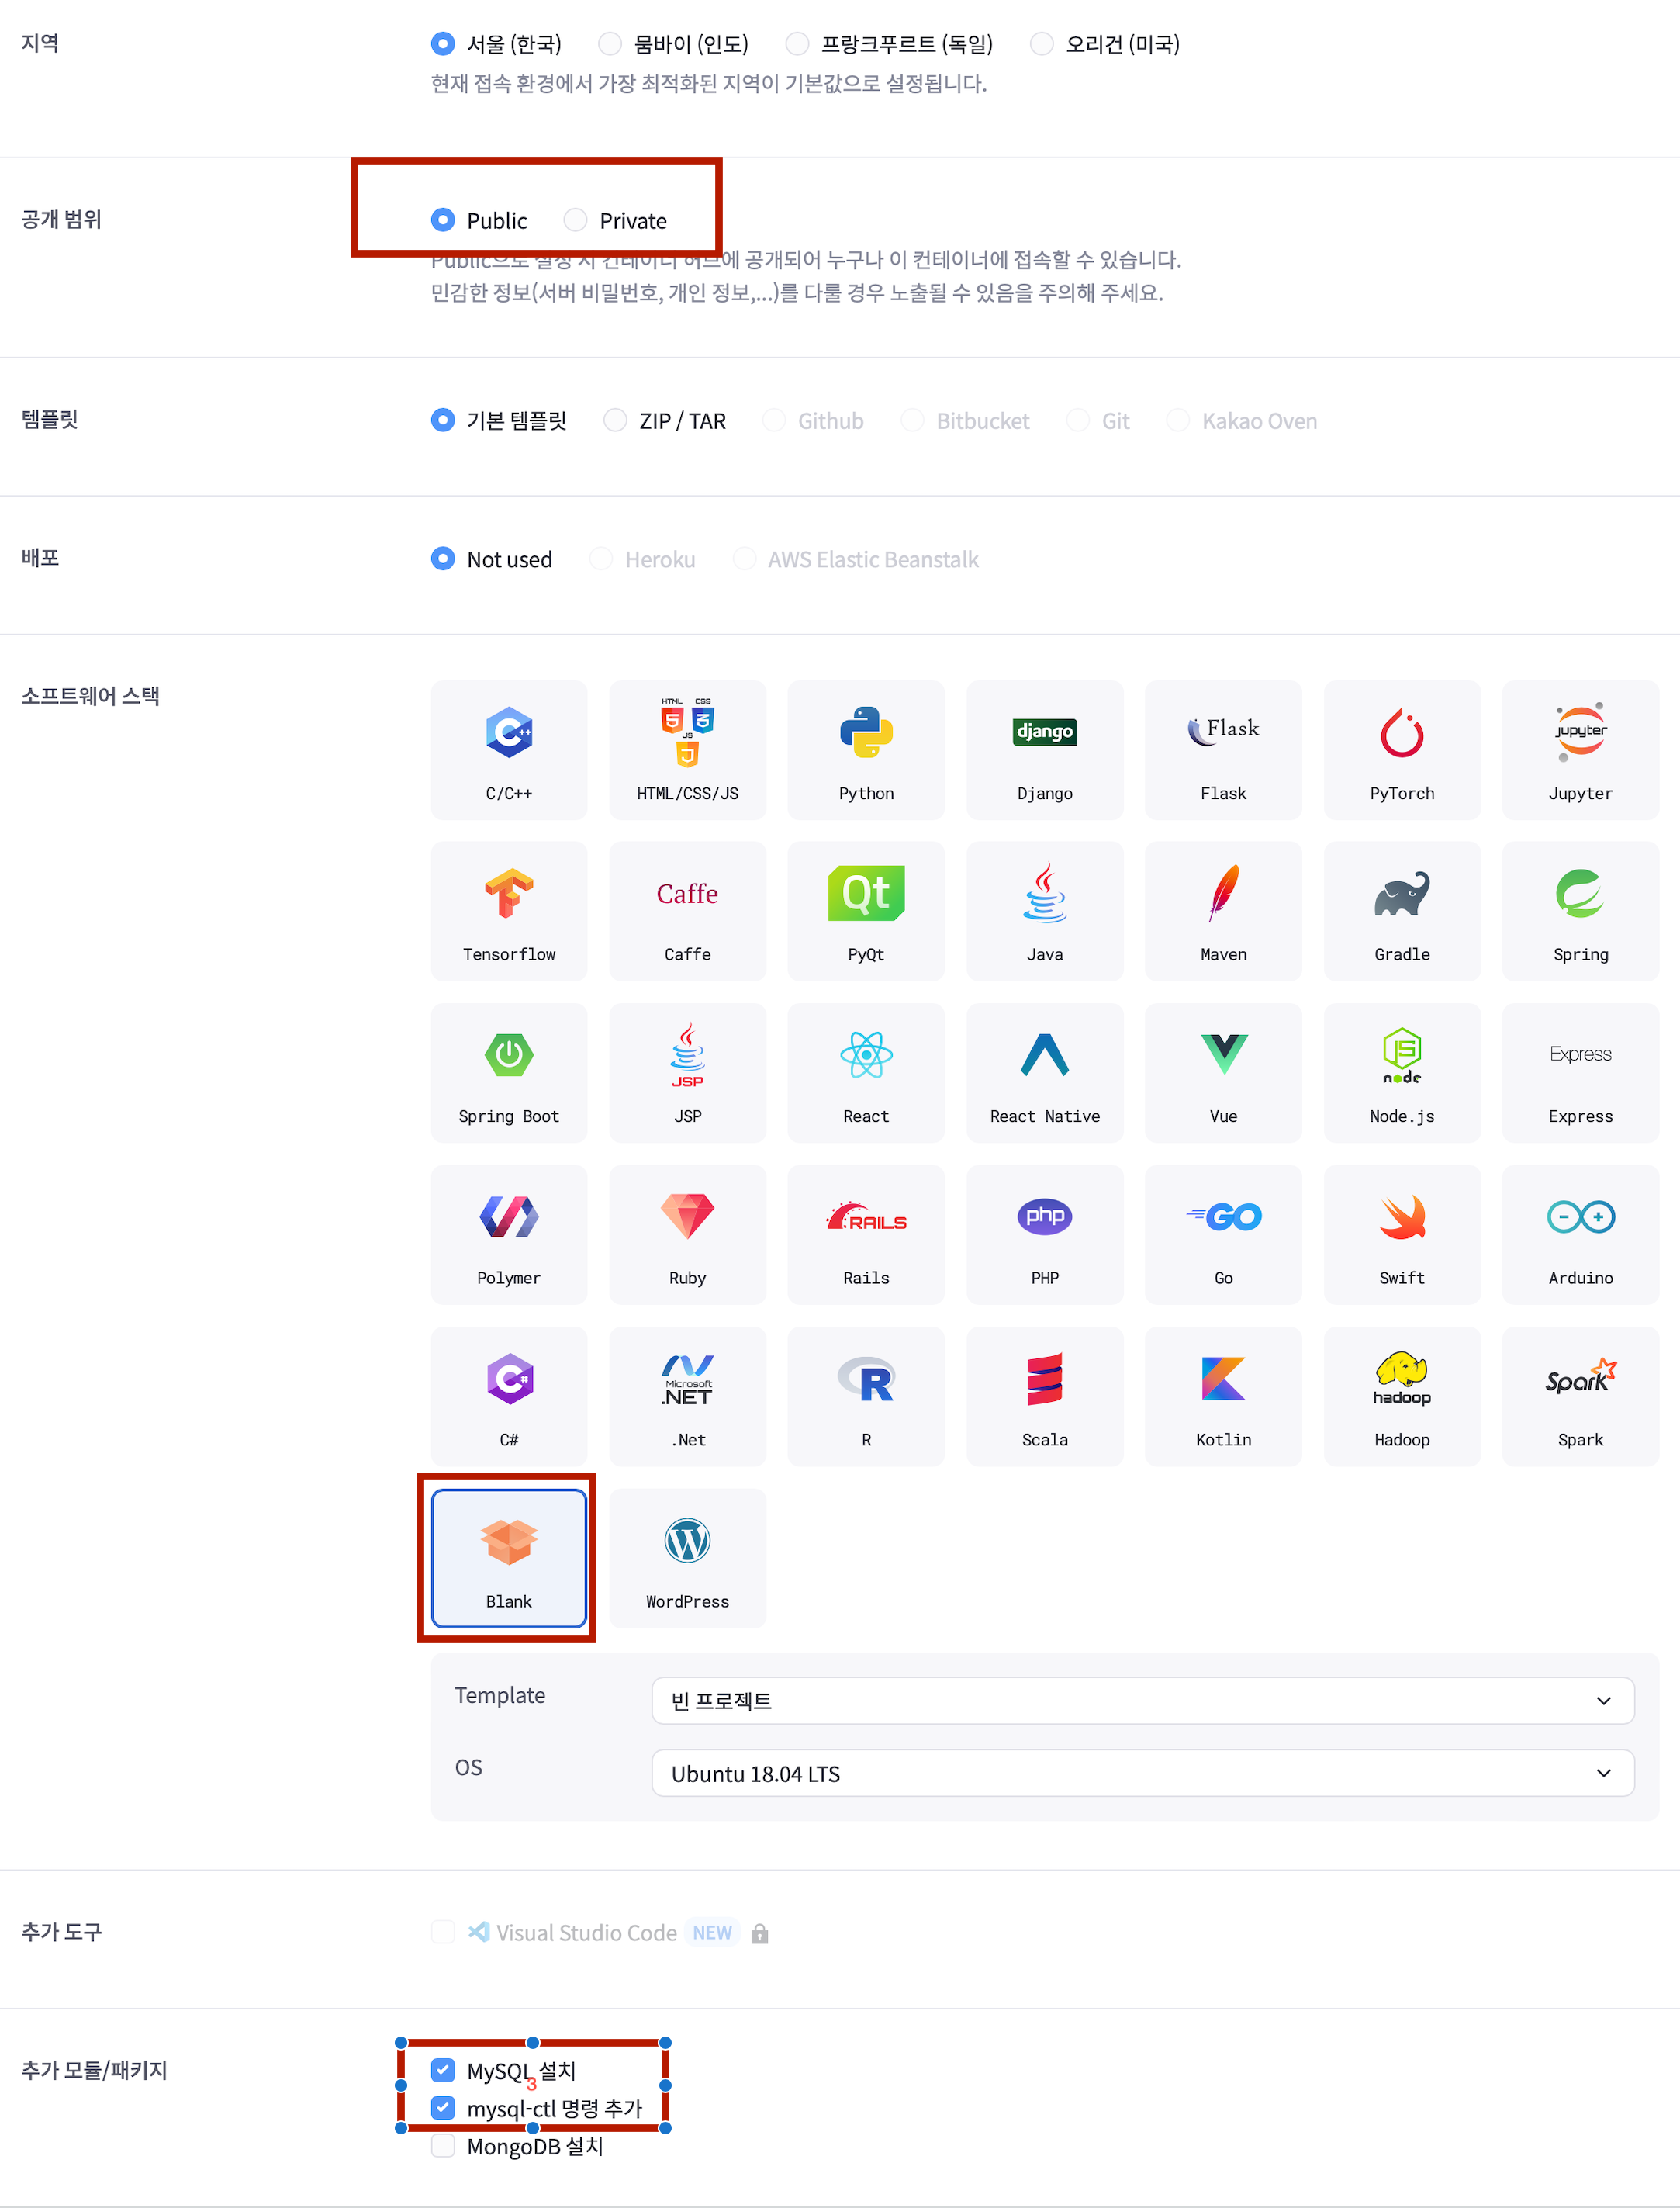Select the Node.js stack icon
Screen dimensions: 1680x2208
(1401, 1073)
